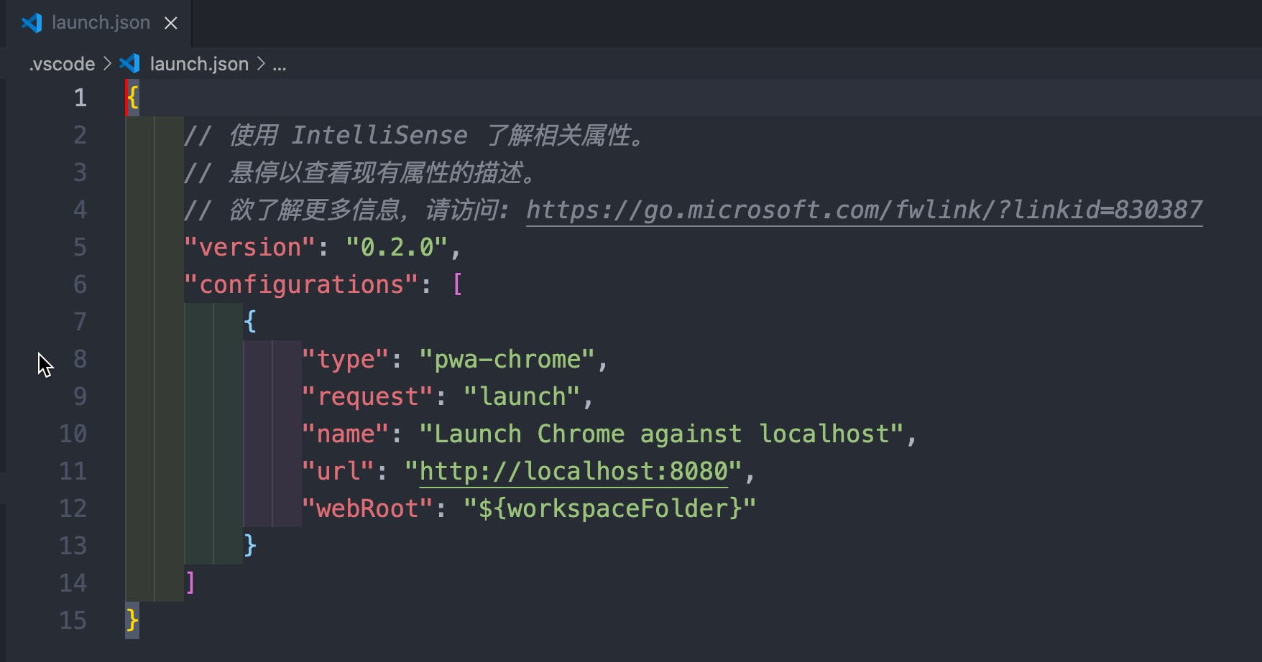Click line number 1 in the gutter

[x=80, y=98]
